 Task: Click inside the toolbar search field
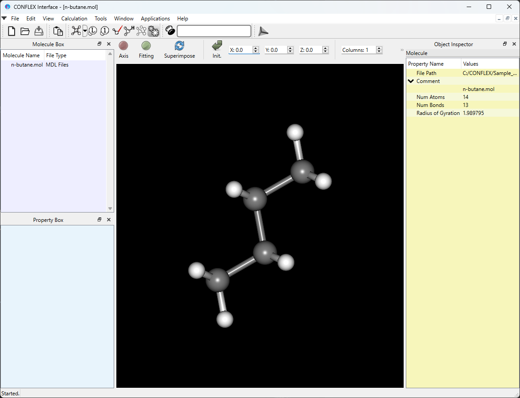[213, 31]
